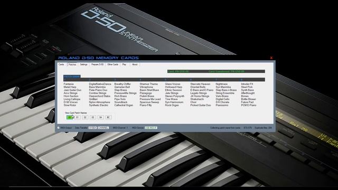Switch to the Other Cards tab

pos(112,64)
